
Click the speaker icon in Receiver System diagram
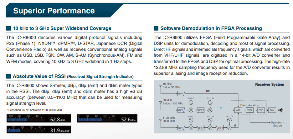click(281, 110)
